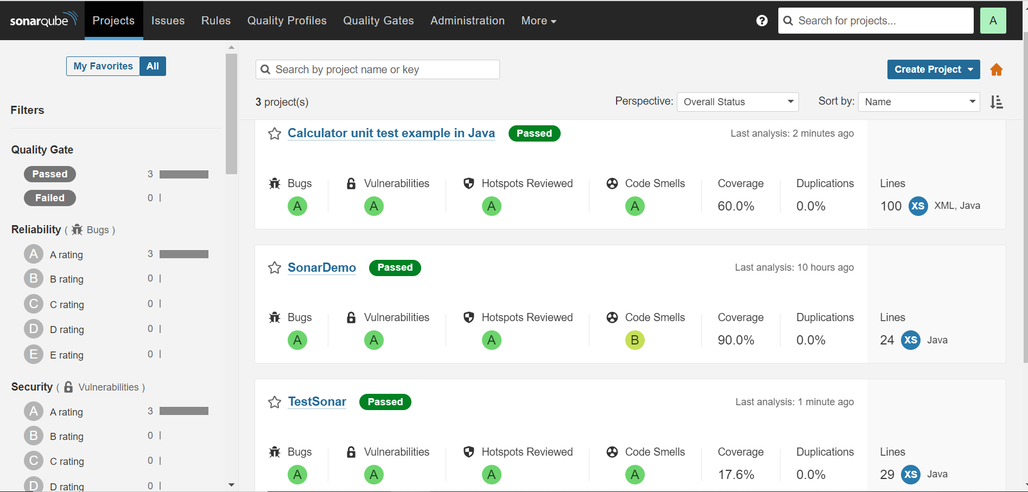The width and height of the screenshot is (1028, 492).
Task: Filter Security by B rating
Action: click(116, 436)
